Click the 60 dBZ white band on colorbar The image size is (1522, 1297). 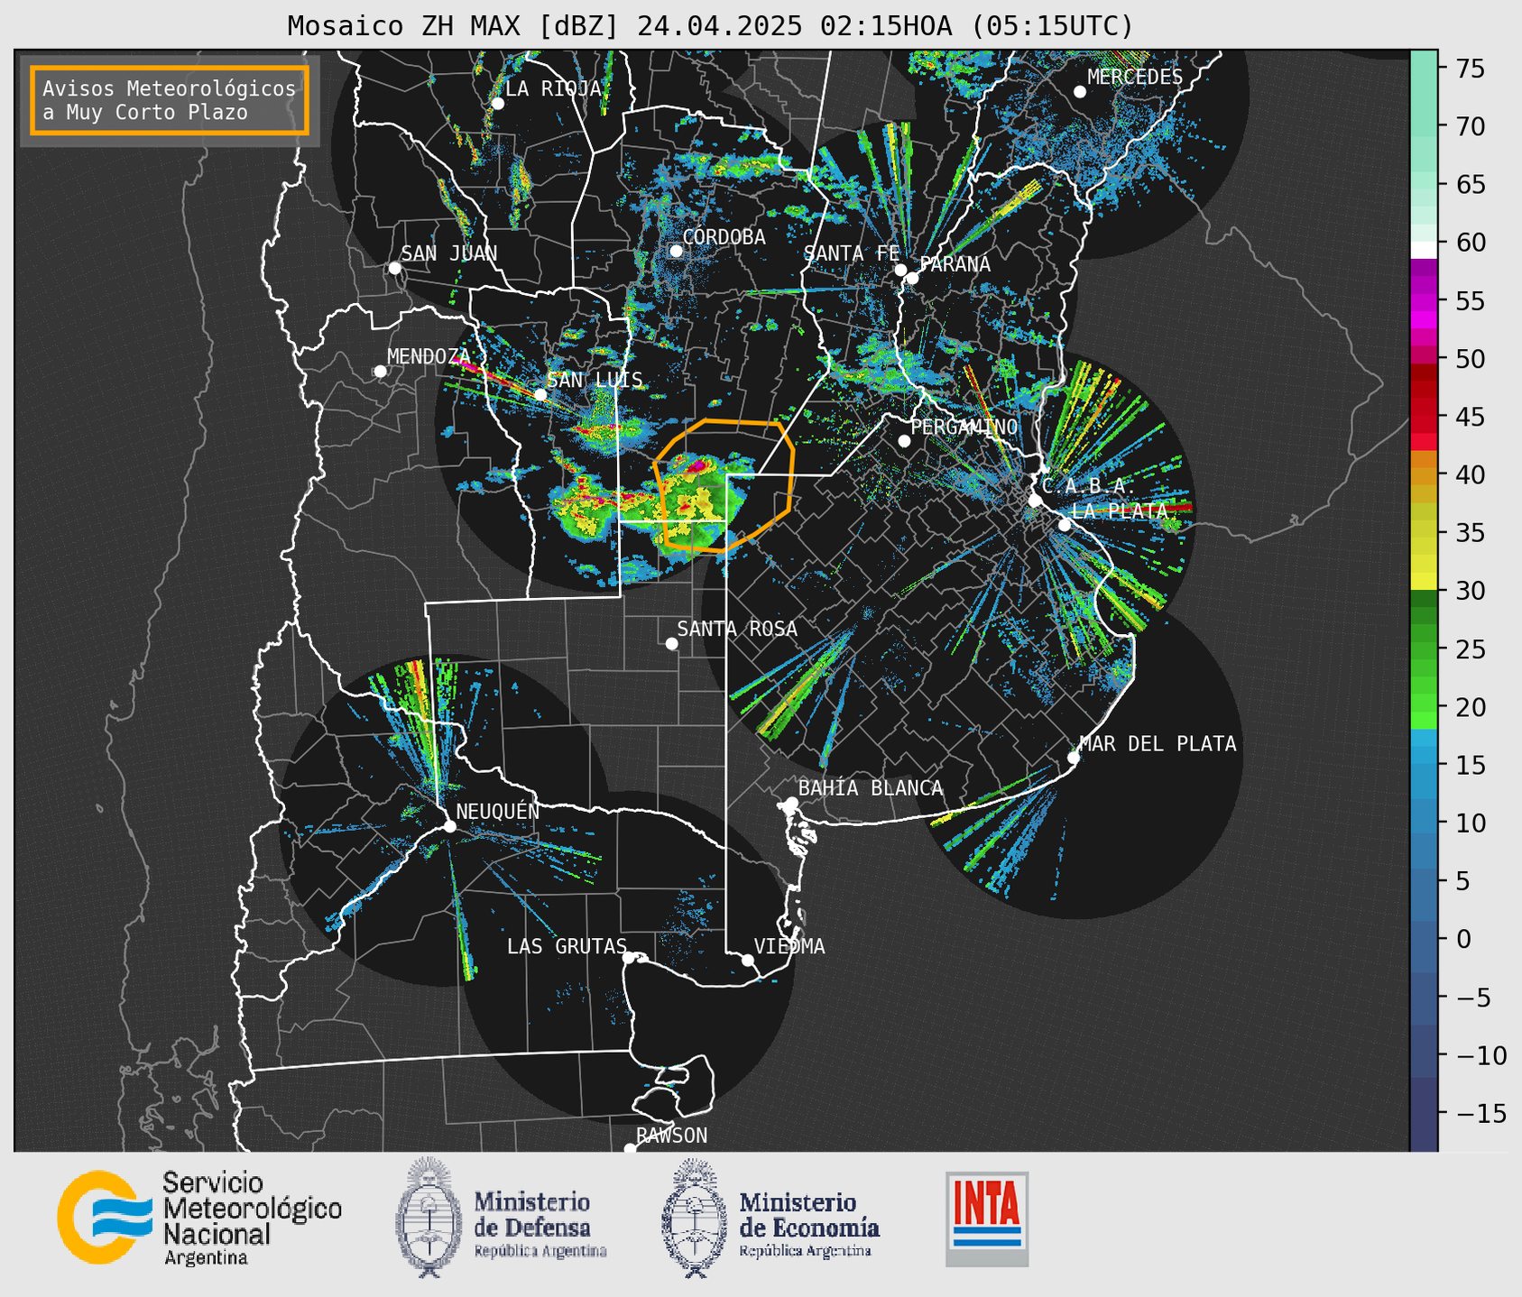point(1424,250)
